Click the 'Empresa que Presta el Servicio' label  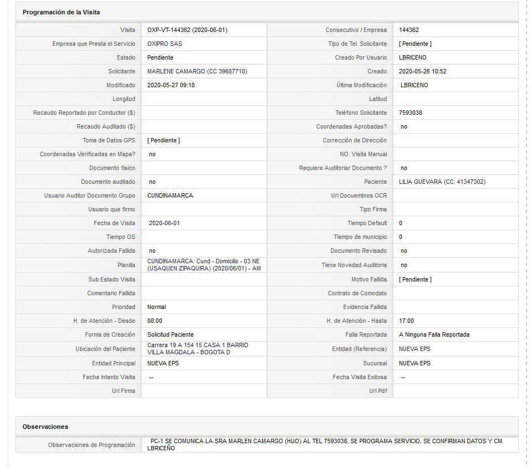94,44
